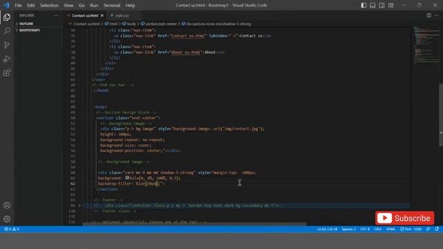Open the Explorer view in activity bar
Viewport: 443px width, 249px height.
[x=7, y=17]
